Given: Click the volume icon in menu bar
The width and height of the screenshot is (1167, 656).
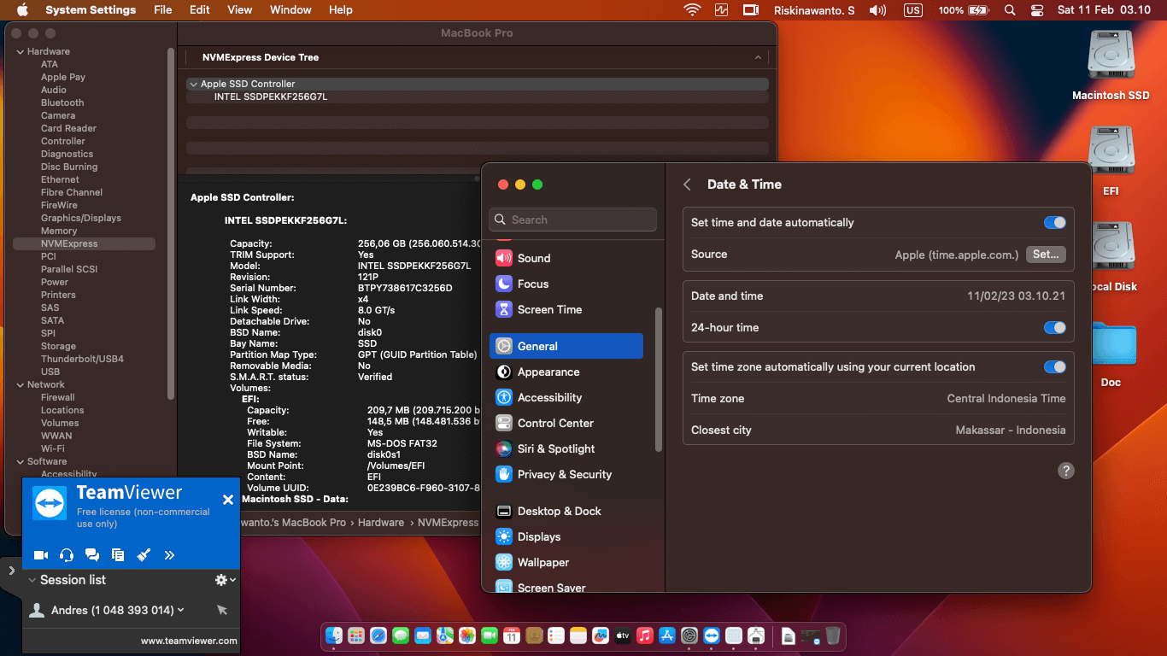Looking at the screenshot, I should coord(877,9).
